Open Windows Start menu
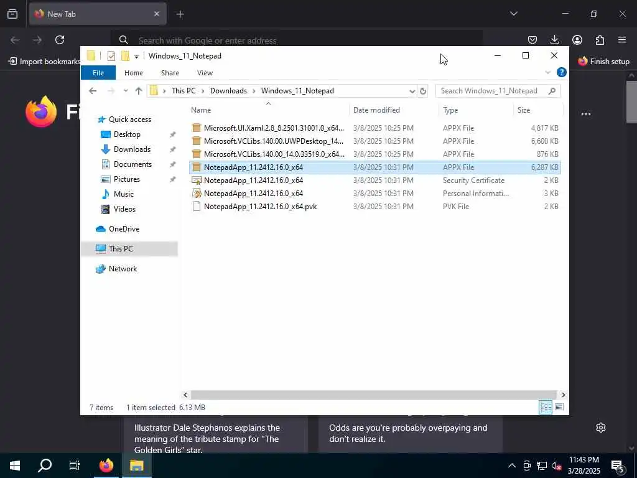Viewport: 637px width, 478px height. (15, 466)
